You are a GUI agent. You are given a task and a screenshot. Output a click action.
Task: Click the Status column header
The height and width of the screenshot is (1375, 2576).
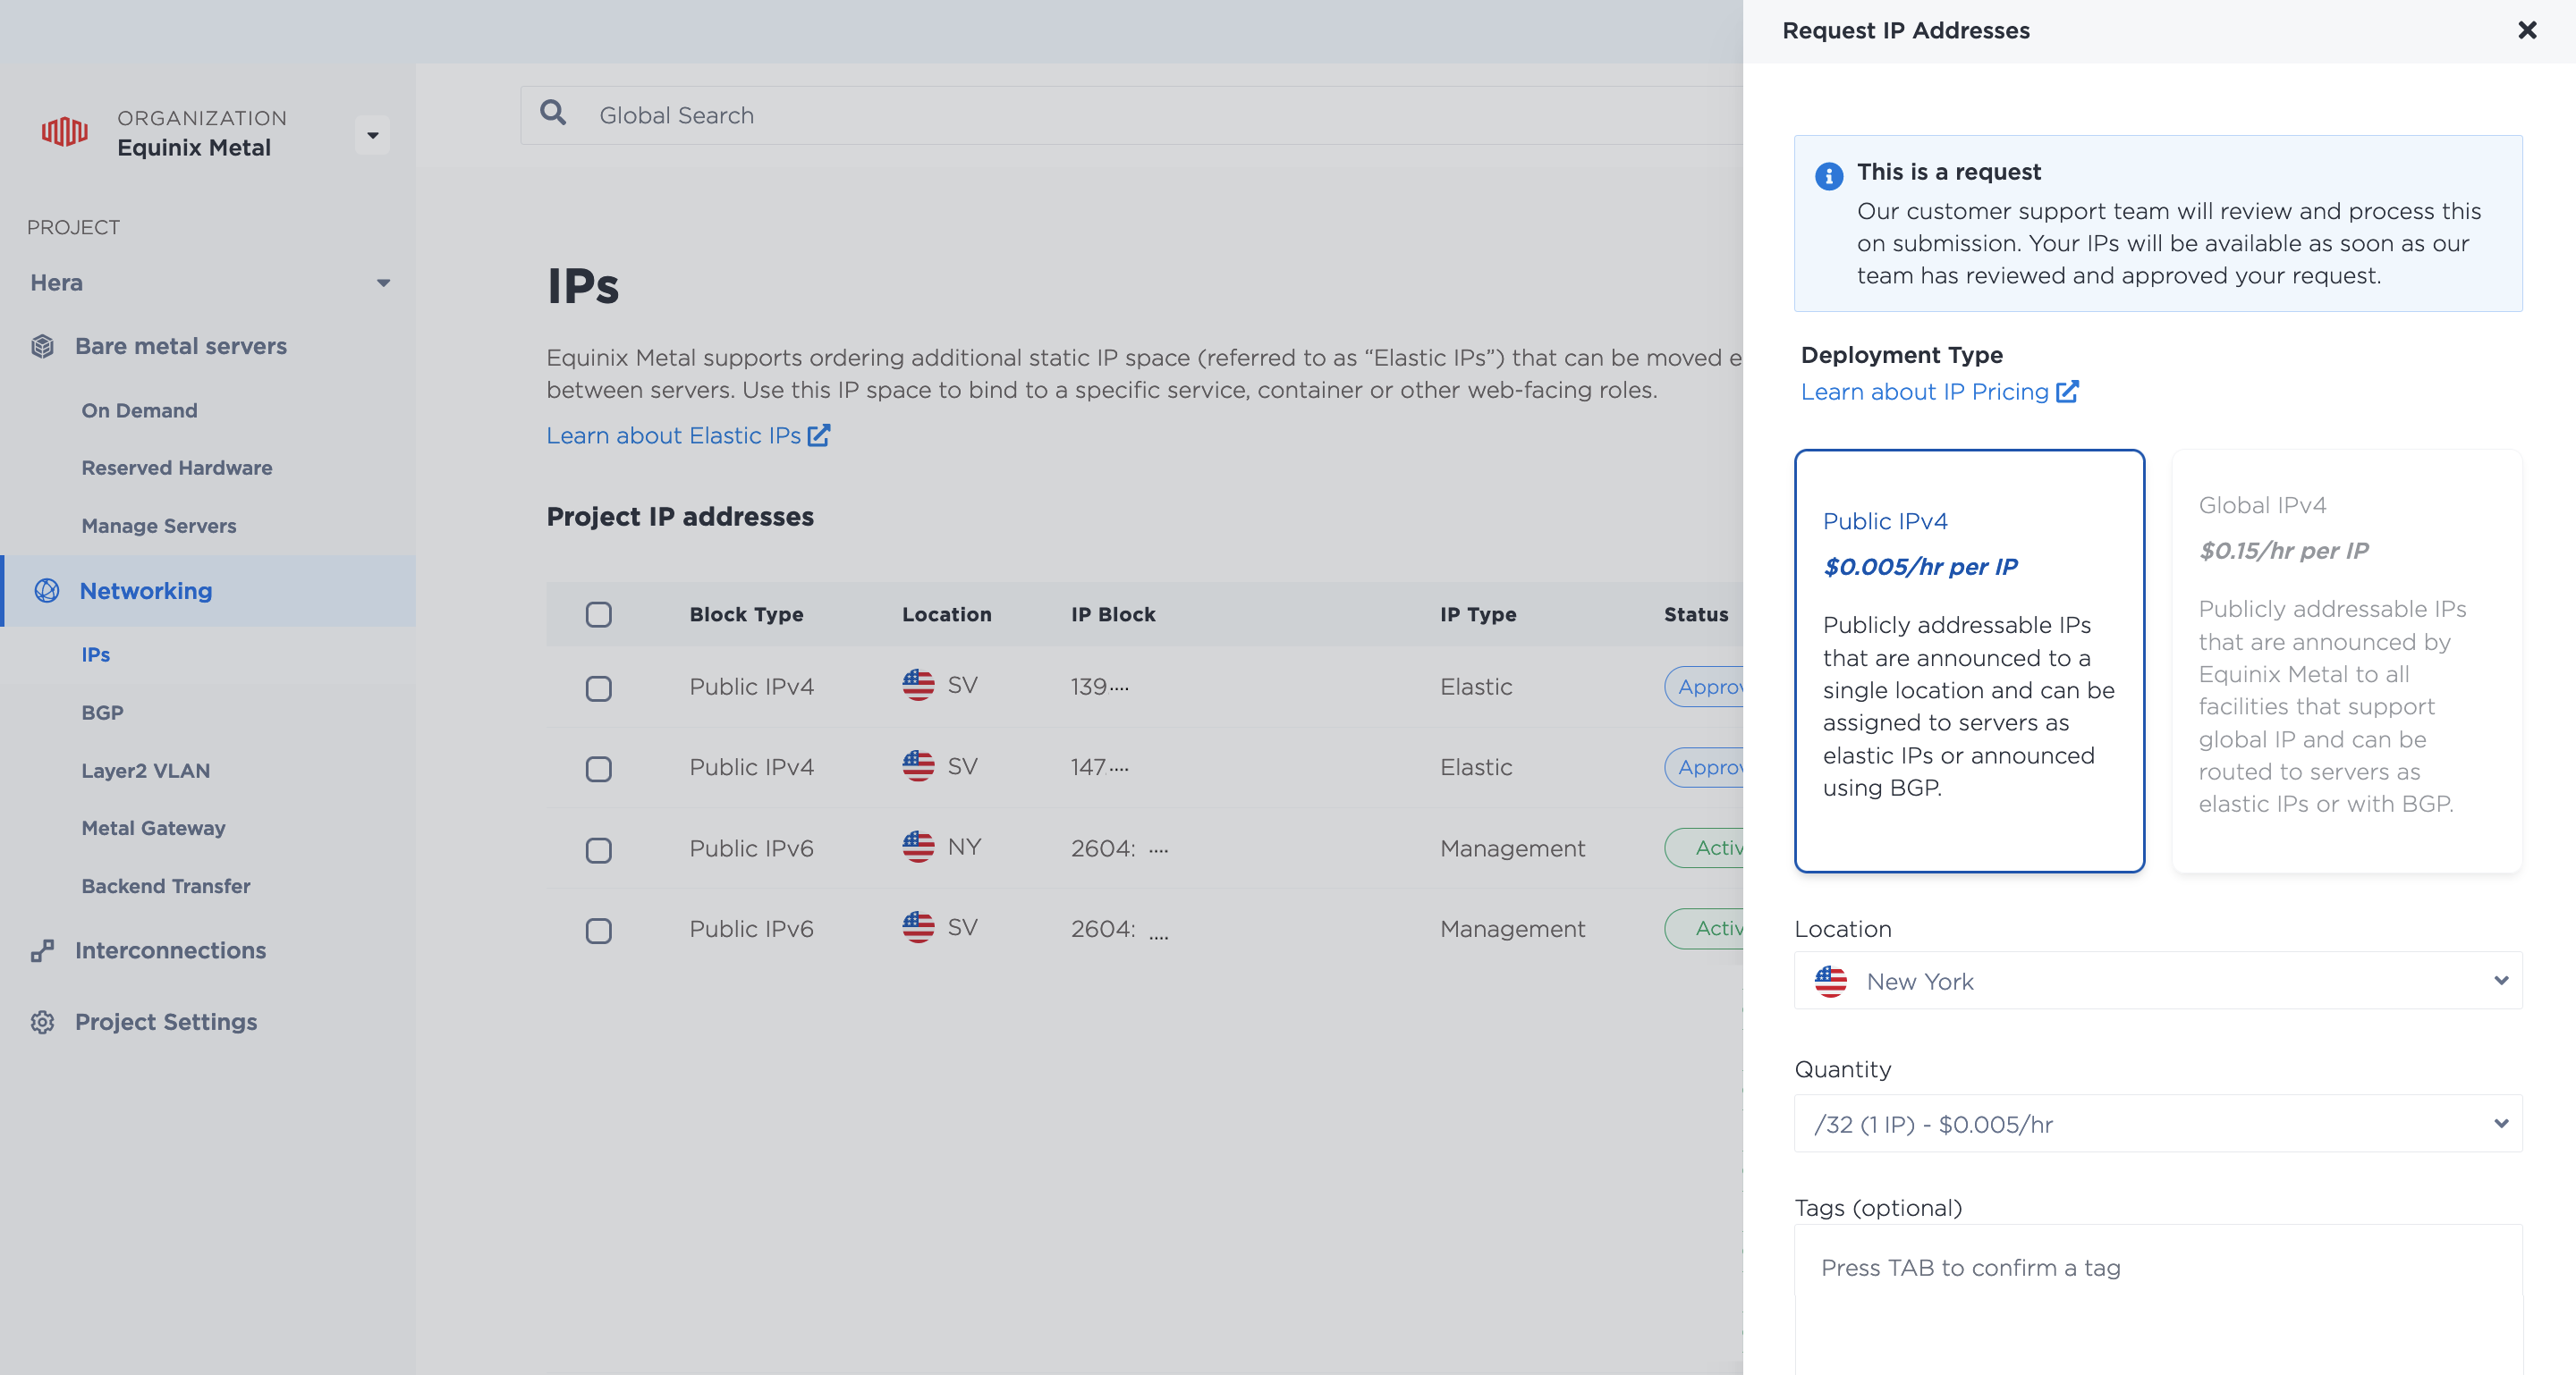(x=1696, y=614)
